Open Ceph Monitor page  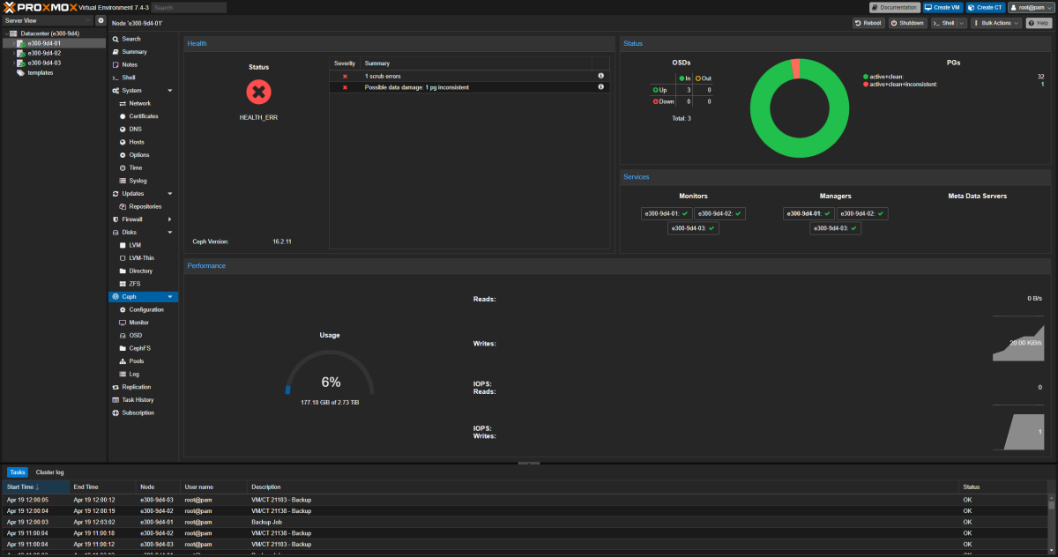click(143, 323)
